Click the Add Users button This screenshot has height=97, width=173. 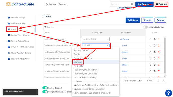pos(133,20)
